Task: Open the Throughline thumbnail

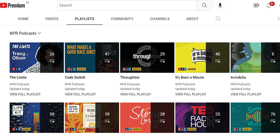Action: 147,58
